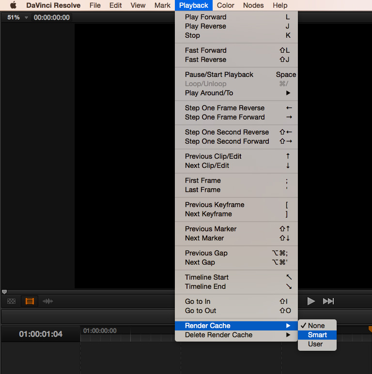Choose Previous Marker

tap(236, 229)
